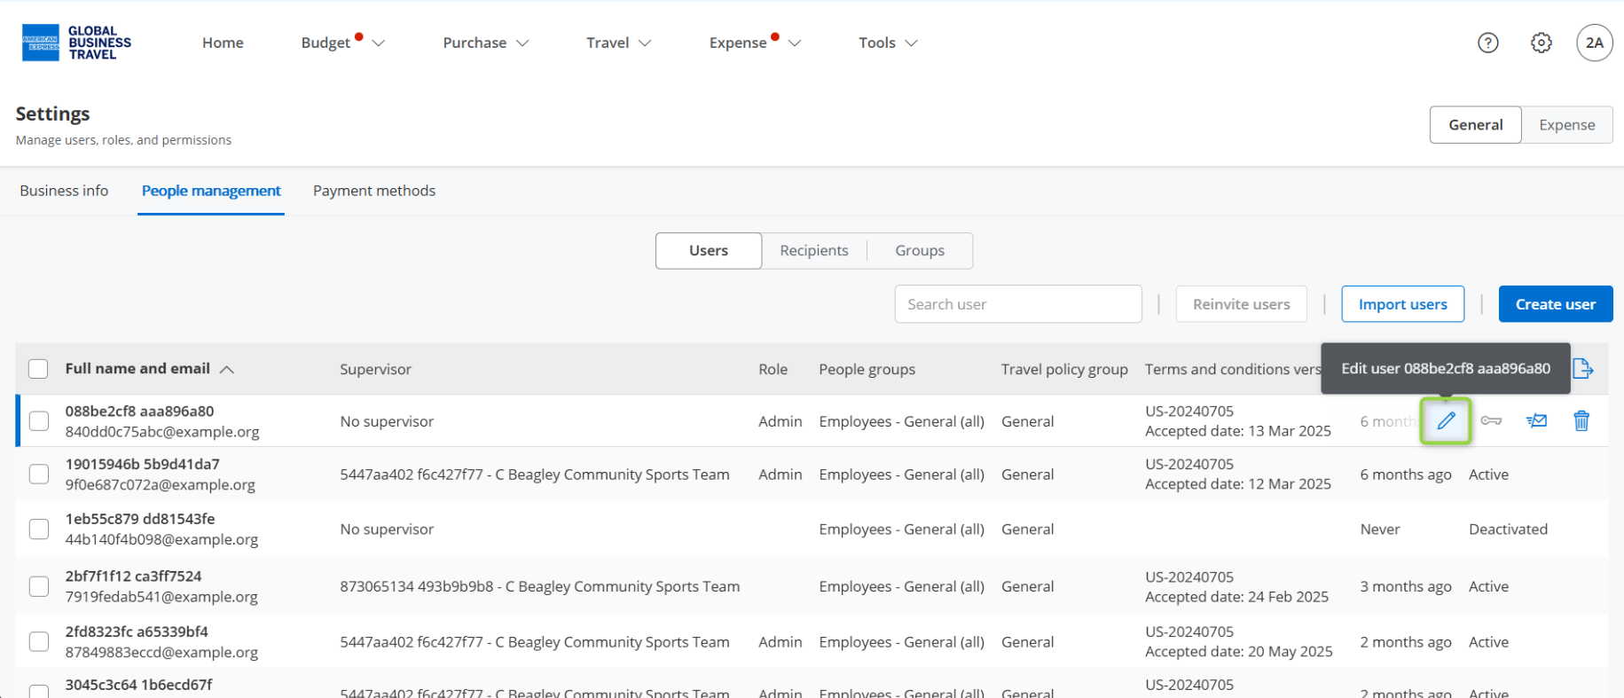This screenshot has width=1624, height=698.
Task: Click '3 months ago' for user 2bf7f1f12
Action: pos(1406,586)
